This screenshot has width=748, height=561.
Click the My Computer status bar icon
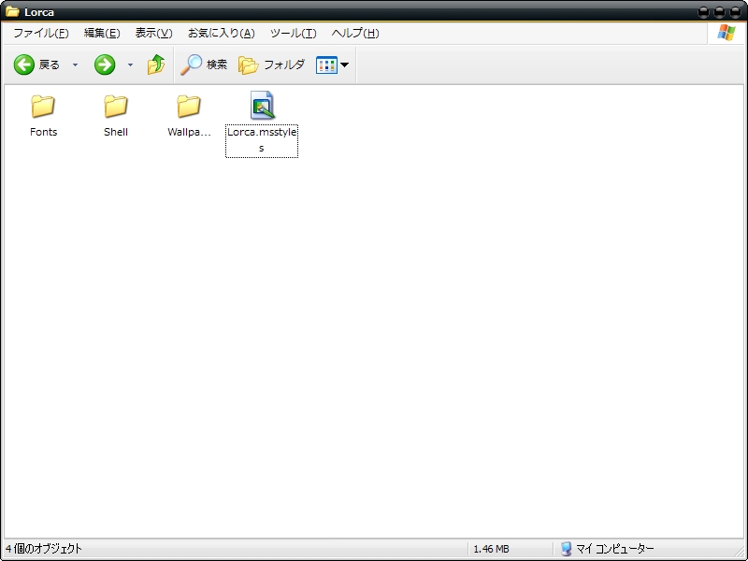pos(566,549)
